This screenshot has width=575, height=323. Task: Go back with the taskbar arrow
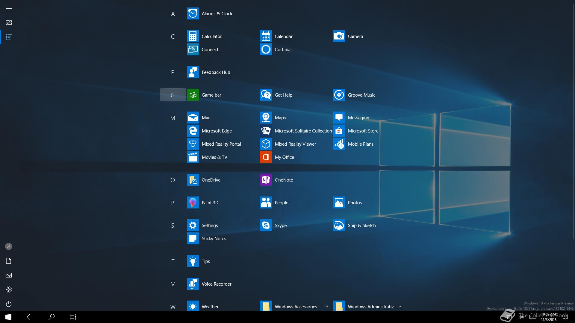coord(30,317)
